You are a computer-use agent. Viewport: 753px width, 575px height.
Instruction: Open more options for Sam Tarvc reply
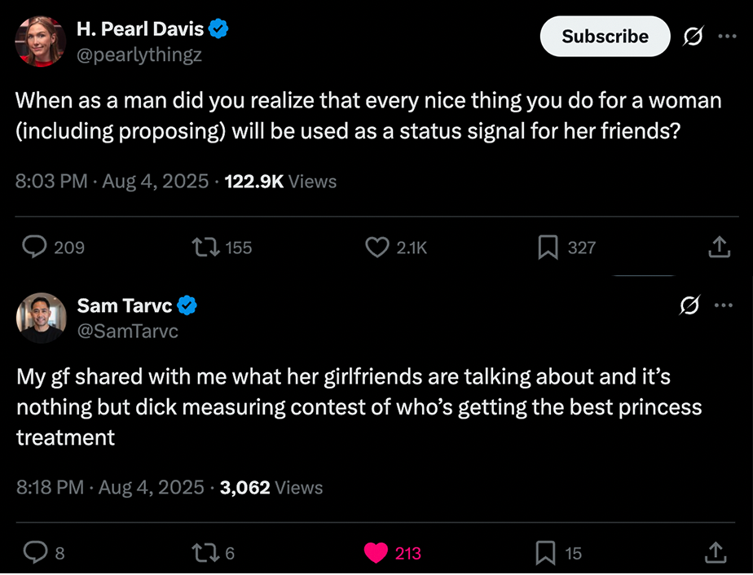(x=724, y=306)
